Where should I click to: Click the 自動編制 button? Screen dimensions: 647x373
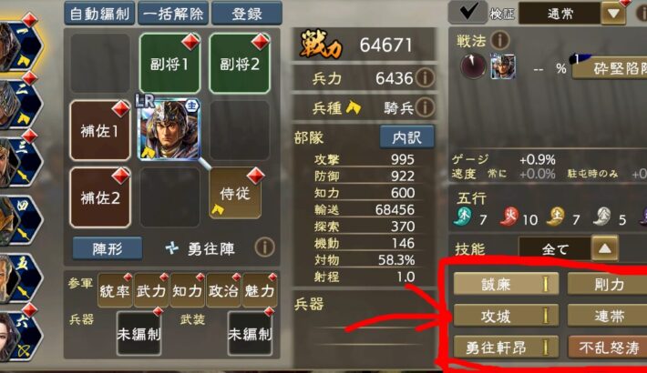pyautogui.click(x=99, y=13)
